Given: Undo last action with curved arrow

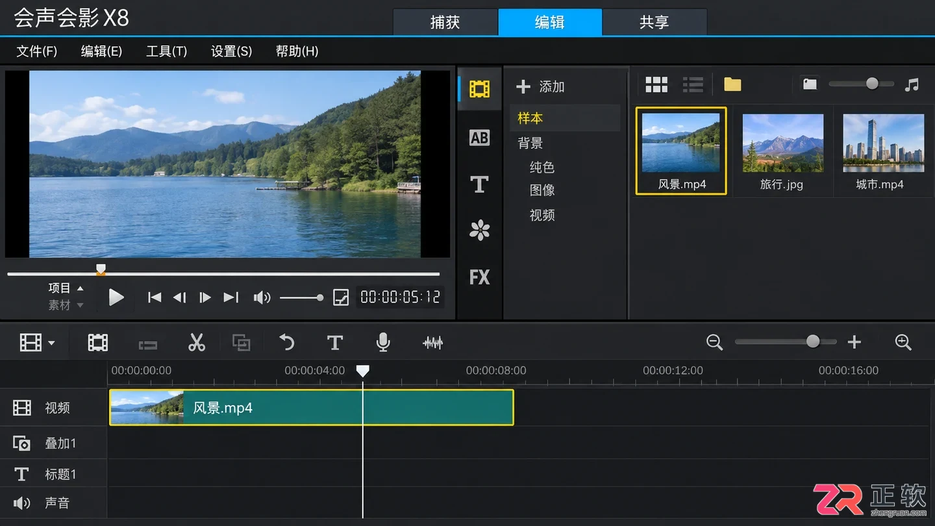Looking at the screenshot, I should 287,342.
